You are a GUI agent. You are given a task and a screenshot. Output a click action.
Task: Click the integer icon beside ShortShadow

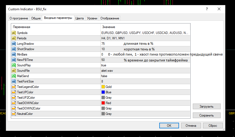pyautogui.click(x=14, y=49)
